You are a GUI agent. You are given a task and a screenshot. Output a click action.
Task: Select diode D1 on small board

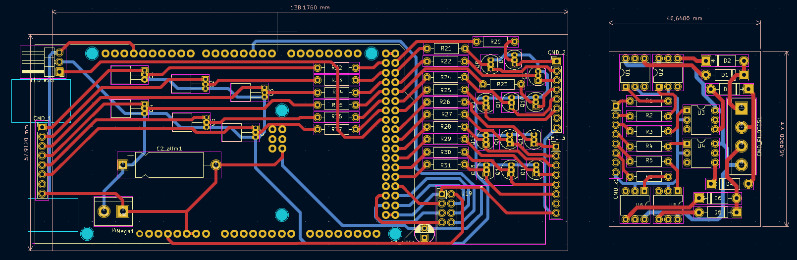coord(725,75)
